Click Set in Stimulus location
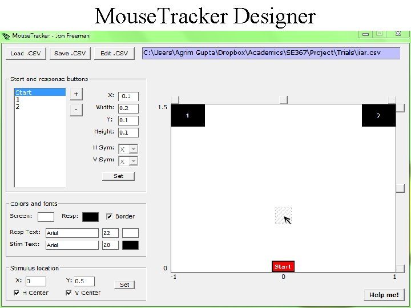The width and height of the screenshot is (411, 308). pos(124,285)
